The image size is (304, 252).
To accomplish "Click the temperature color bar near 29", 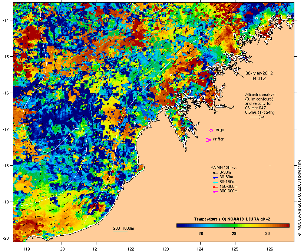I will pos(234,225).
